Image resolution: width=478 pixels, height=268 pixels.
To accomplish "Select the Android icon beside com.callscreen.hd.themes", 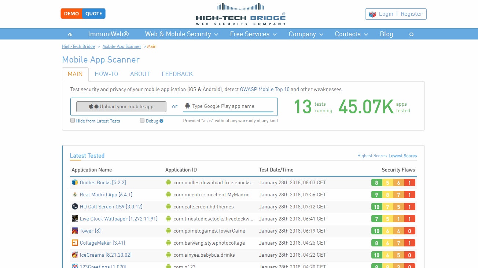I will pos(168,207).
